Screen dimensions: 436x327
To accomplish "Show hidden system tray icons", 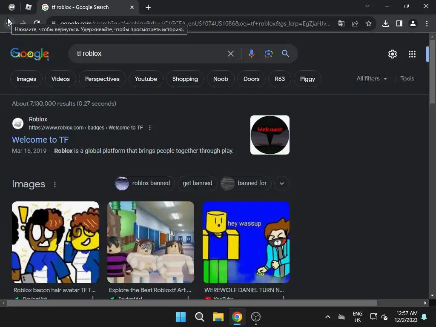I will click(328, 317).
